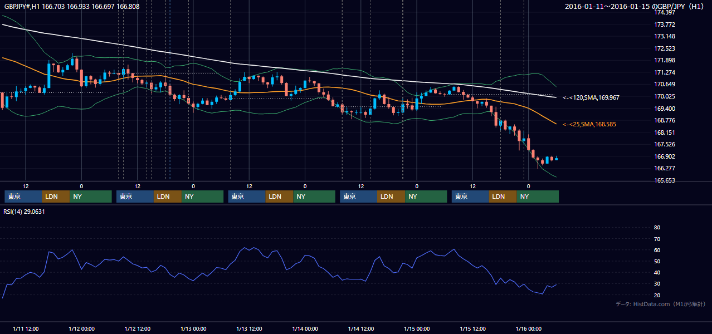Select the LDN session box for 1/15
The height and width of the screenshot is (334, 712).
[x=503, y=197]
